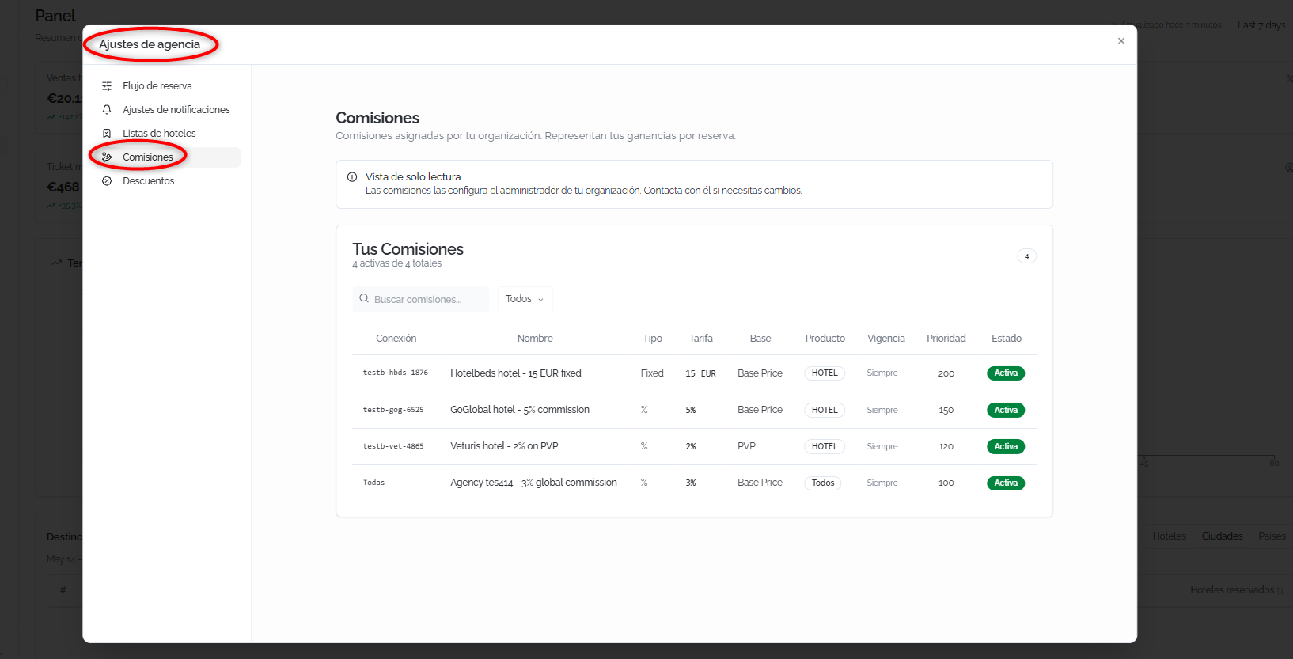Select the Hotelbeds hotel 15 EUR fixed row

click(x=694, y=373)
